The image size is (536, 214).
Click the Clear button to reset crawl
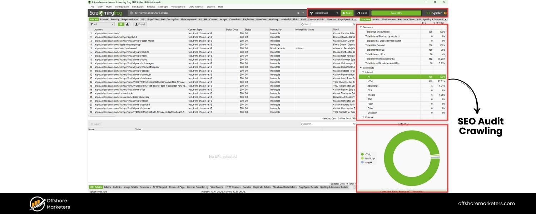(362, 13)
